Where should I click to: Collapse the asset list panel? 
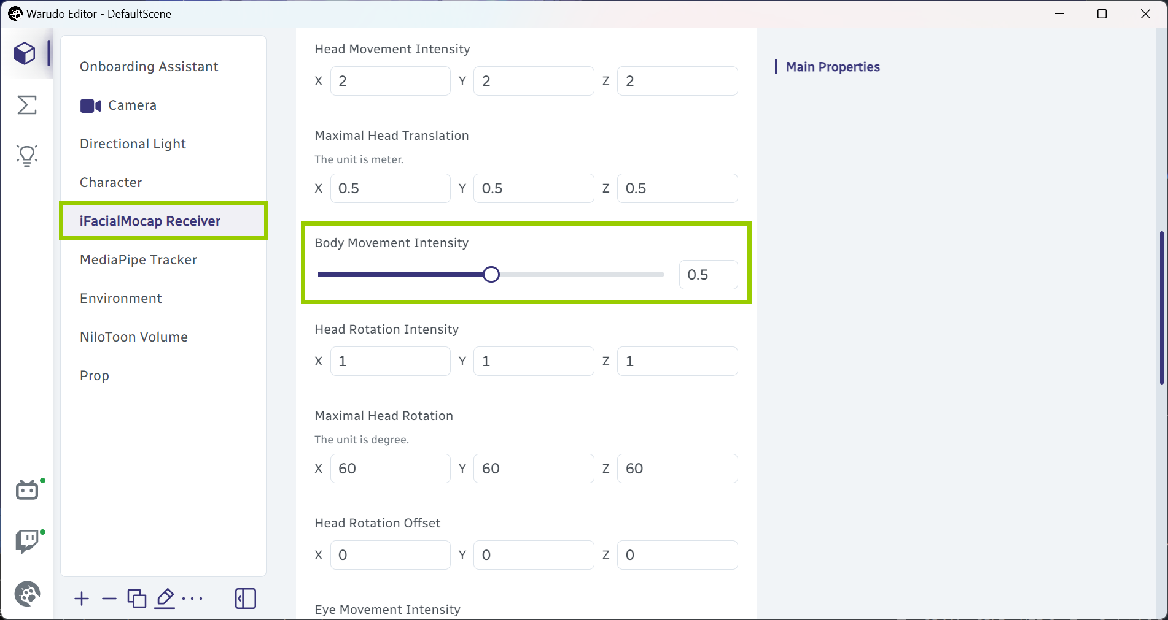(246, 599)
